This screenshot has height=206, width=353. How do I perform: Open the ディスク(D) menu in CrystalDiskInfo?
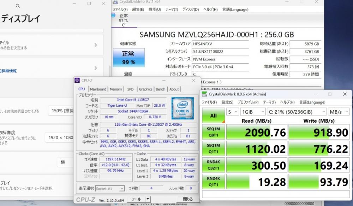click(x=191, y=10)
